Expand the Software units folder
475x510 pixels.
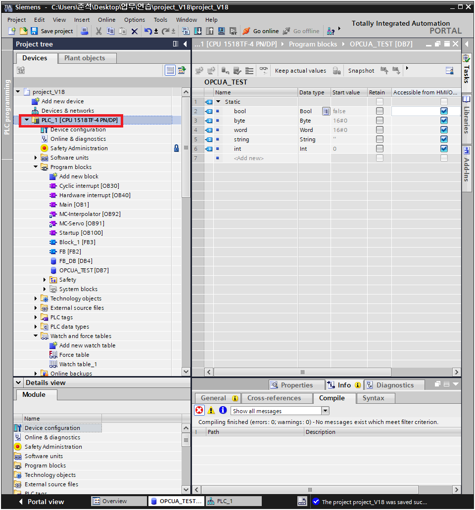pyautogui.click(x=36, y=158)
